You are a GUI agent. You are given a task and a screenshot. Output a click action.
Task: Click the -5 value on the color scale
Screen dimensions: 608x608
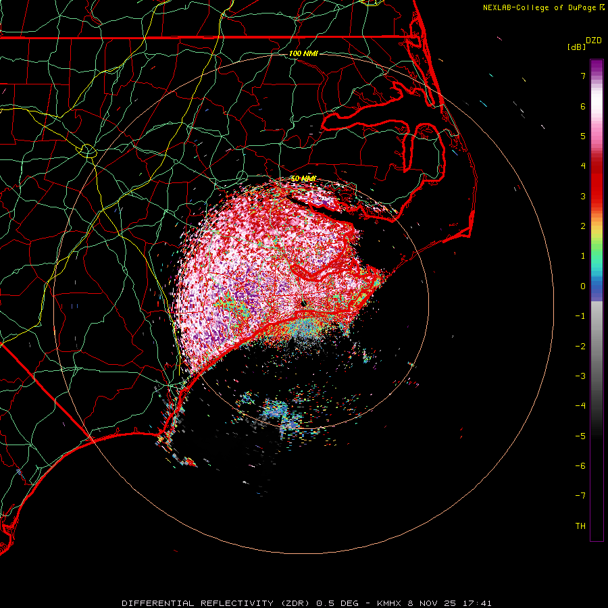[580, 436]
